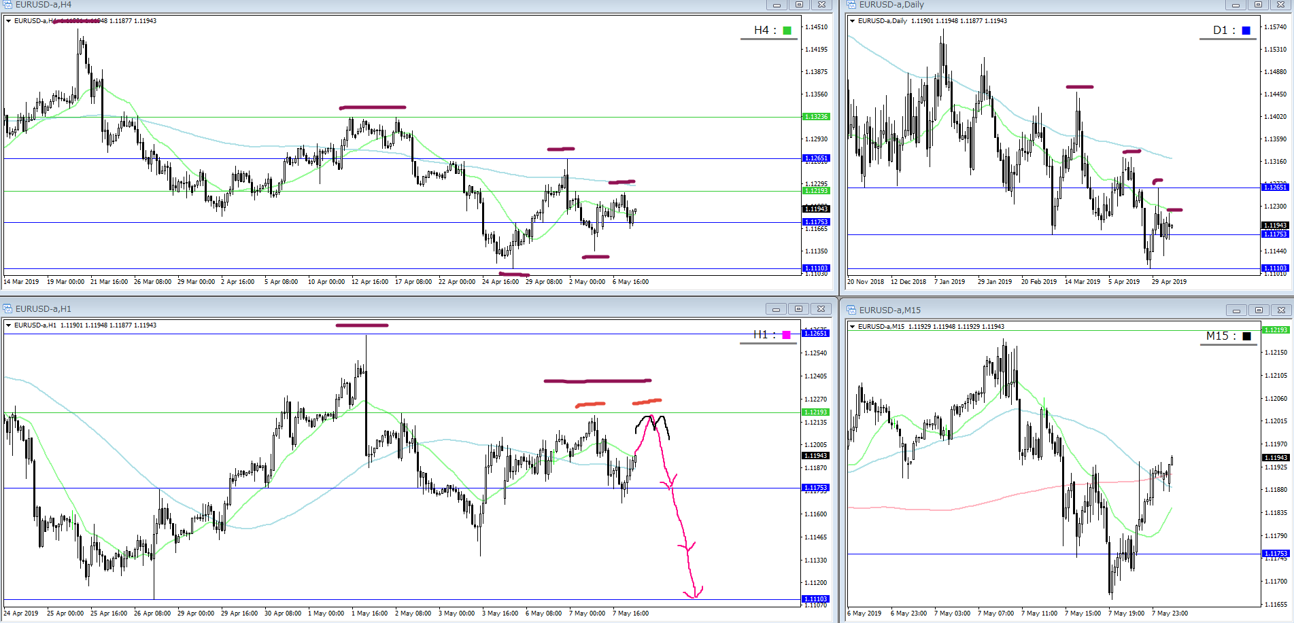The height and width of the screenshot is (623, 1294).
Task: Minimize the EURUSD-a,M15 chart window
Action: coord(1236,310)
